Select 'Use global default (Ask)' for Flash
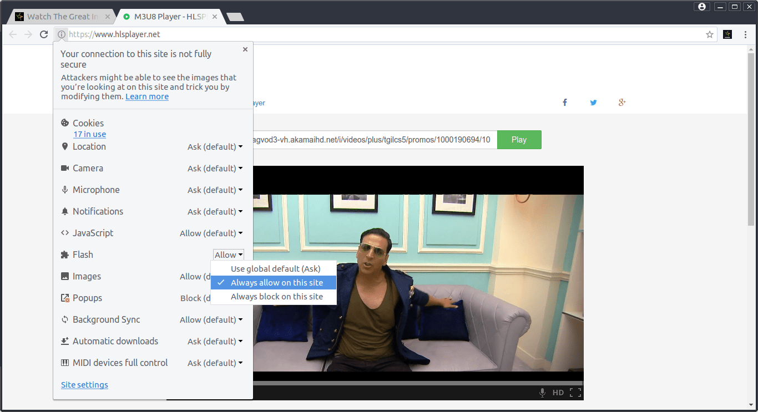This screenshot has height=412, width=758. tap(274, 268)
